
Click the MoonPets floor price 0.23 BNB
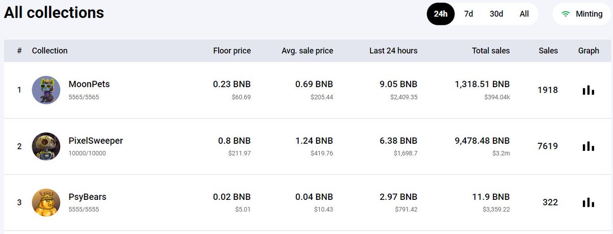[x=232, y=84]
